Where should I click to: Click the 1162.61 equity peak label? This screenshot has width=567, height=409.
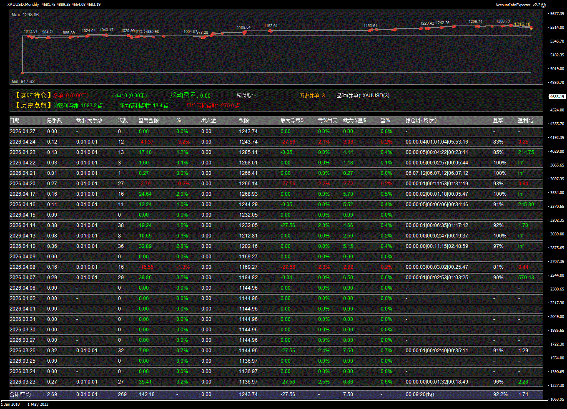click(271, 26)
